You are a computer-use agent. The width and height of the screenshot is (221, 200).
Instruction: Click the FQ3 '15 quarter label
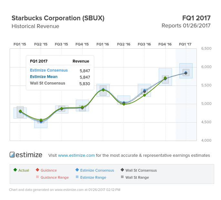61,44
